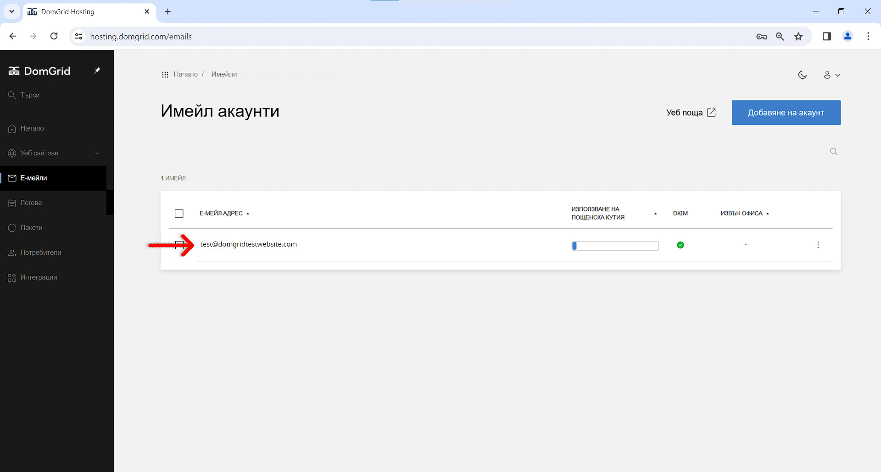Check the select-all emails checkbox
The width and height of the screenshot is (881, 472).
[179, 214]
